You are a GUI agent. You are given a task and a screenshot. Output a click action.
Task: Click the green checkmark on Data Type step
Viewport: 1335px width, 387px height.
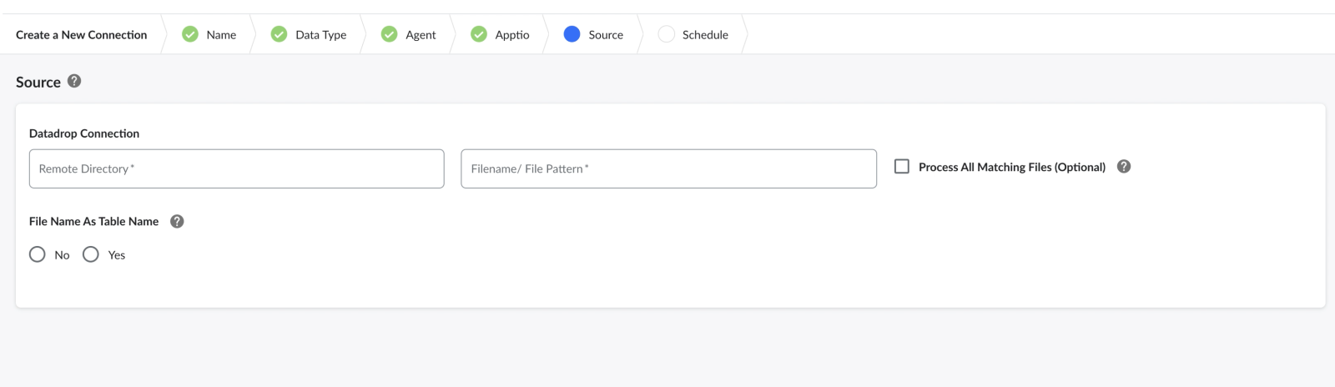280,34
